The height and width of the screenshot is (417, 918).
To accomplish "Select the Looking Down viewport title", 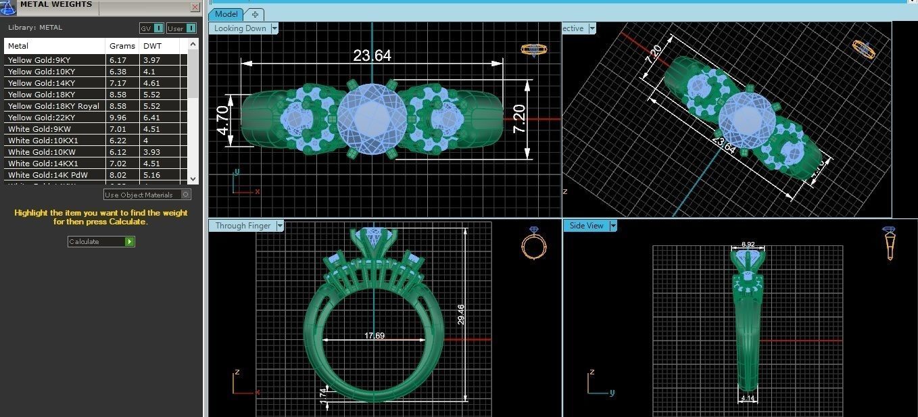I will pyautogui.click(x=240, y=28).
